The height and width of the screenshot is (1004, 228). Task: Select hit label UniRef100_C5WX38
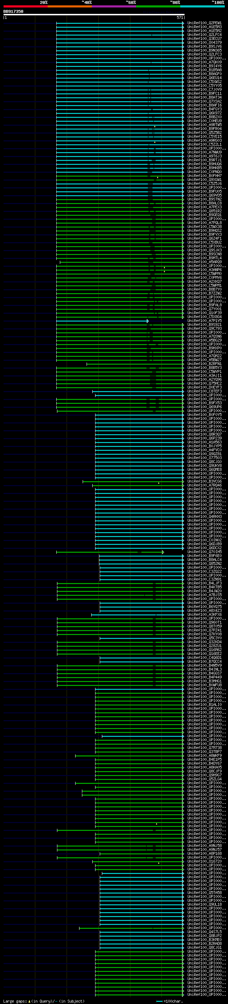tap(204, 227)
